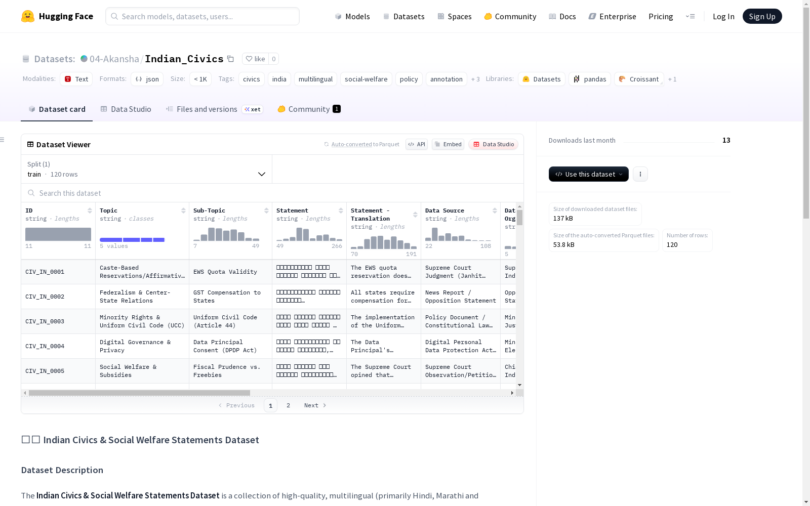Open Data Studio from the viewer header

coord(493,144)
